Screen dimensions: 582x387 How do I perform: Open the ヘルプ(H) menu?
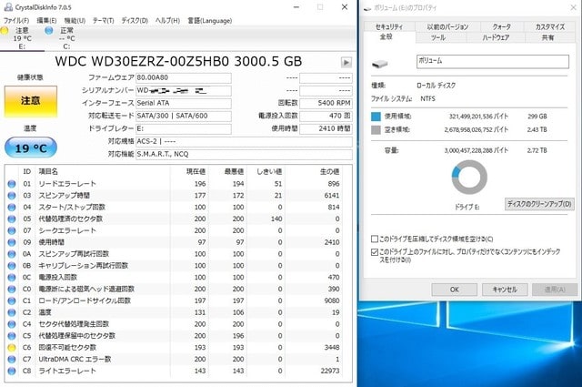[167, 20]
